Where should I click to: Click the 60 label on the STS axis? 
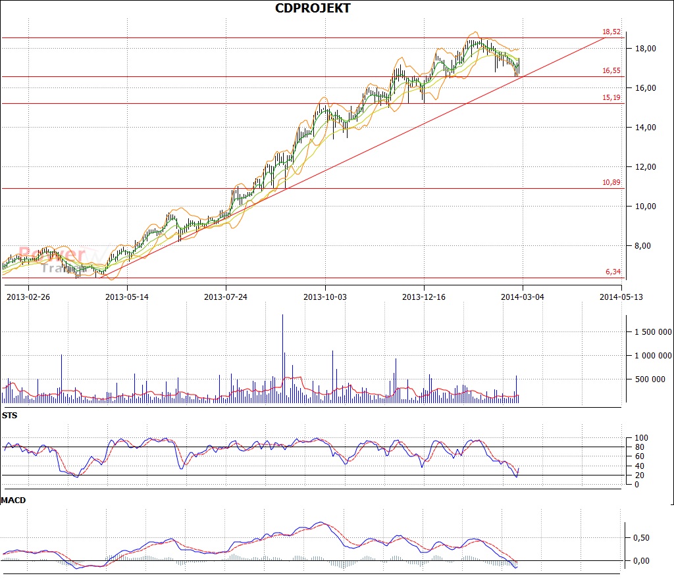640,456
